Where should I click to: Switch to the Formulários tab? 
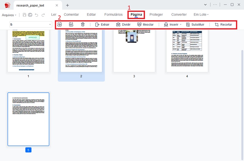click(113, 15)
